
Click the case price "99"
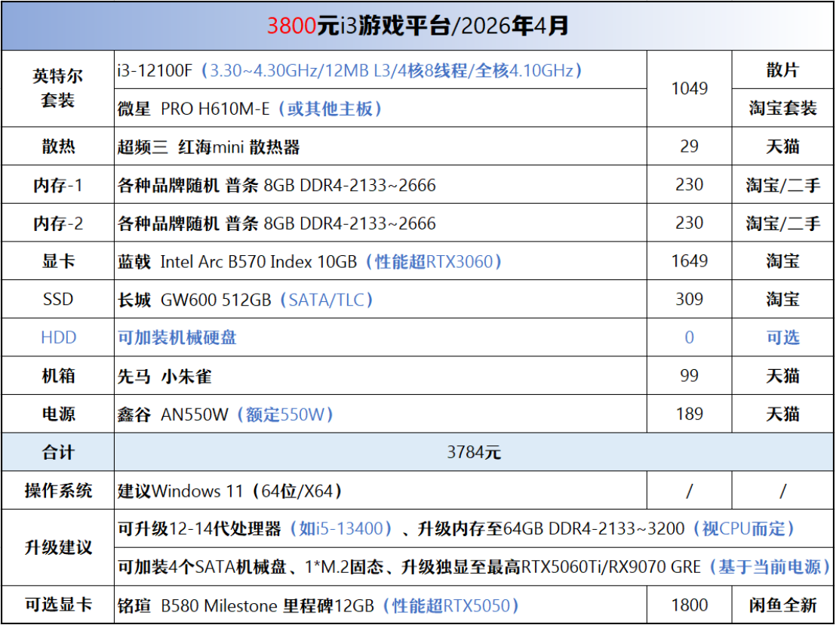coord(690,376)
